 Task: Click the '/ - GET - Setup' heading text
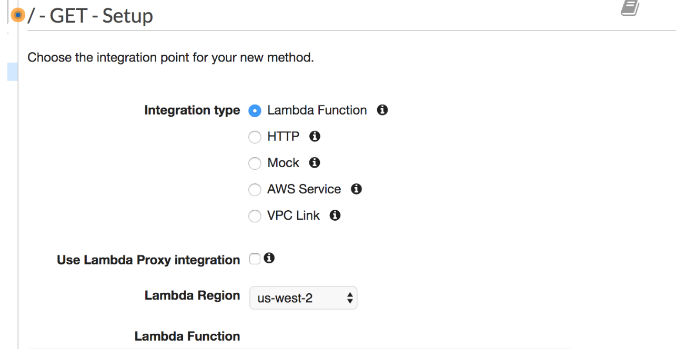(x=90, y=16)
